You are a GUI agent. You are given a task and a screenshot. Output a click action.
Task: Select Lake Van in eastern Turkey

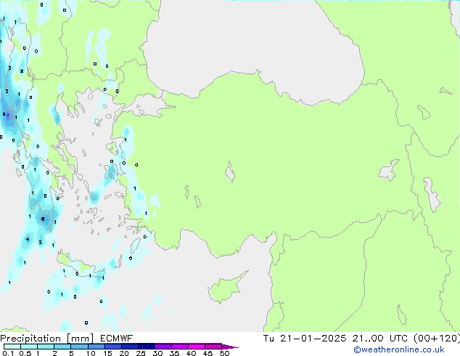pyautogui.click(x=388, y=171)
